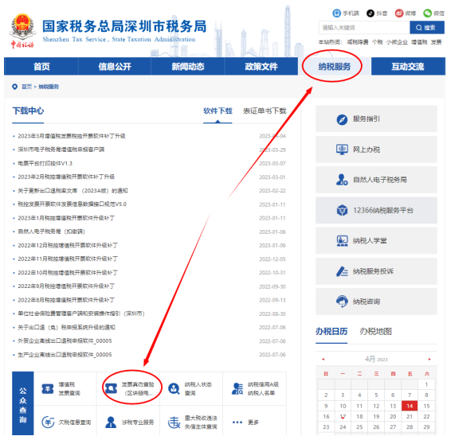Click the national emblem logo
Image resolution: width=451 pixels, height=440 pixels.
click(x=22, y=31)
